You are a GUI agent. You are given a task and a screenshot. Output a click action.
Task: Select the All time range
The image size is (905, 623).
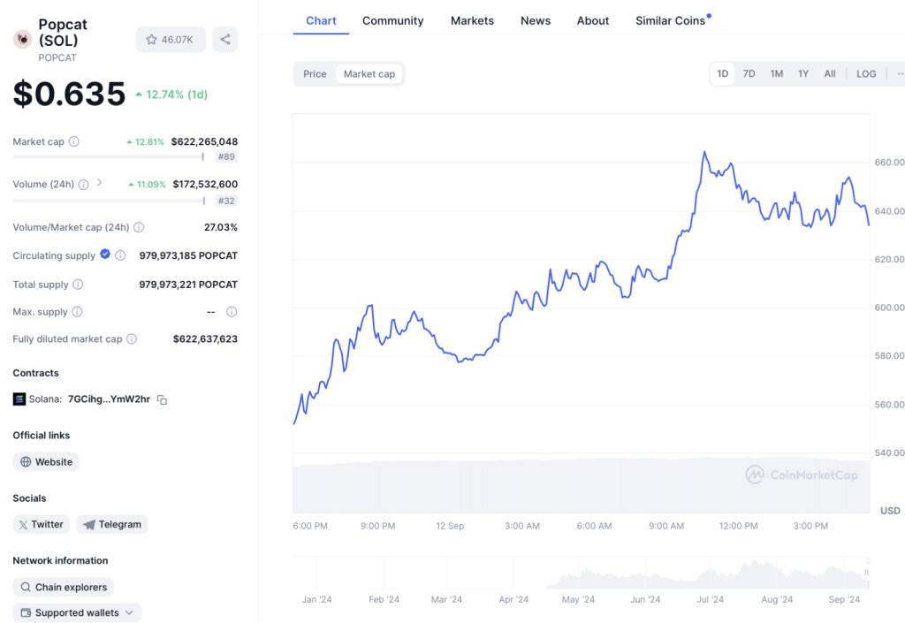(830, 74)
